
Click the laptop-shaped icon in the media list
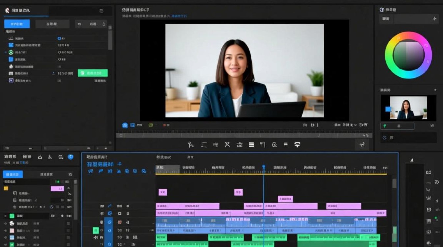click(11, 38)
